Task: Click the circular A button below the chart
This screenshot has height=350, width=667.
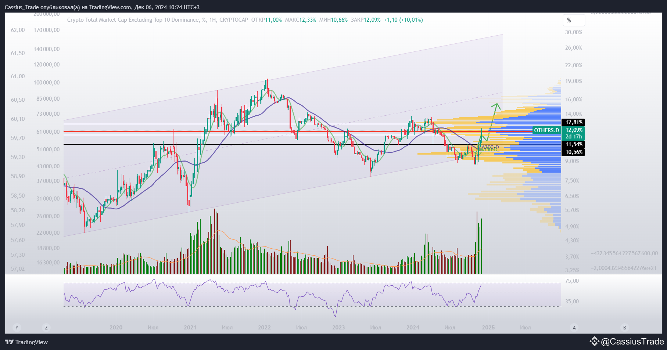Action: tap(574, 328)
